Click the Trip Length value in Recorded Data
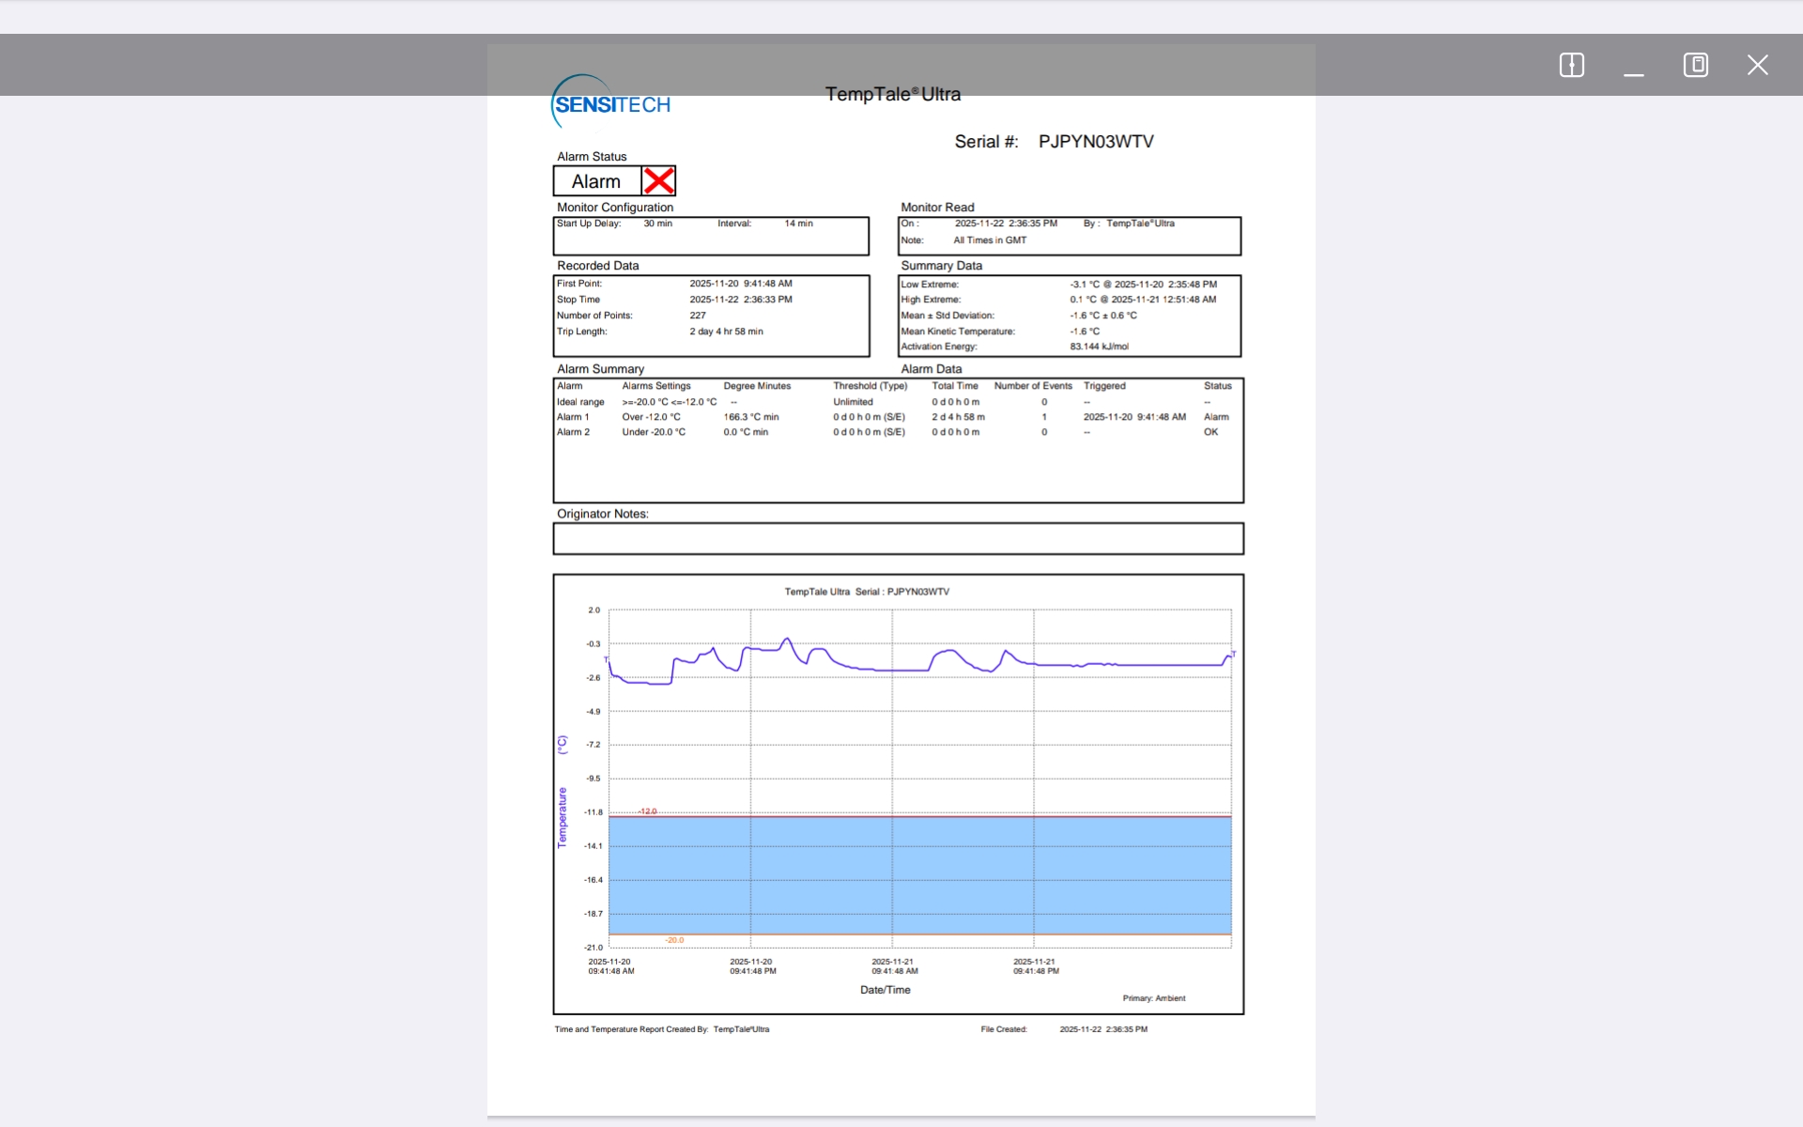The height and width of the screenshot is (1127, 1803). click(x=726, y=332)
